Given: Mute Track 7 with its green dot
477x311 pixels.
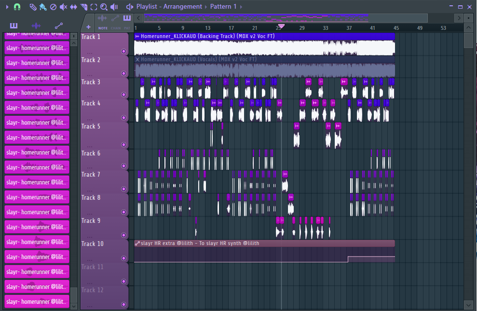Looking at the screenshot, I should (123, 189).
